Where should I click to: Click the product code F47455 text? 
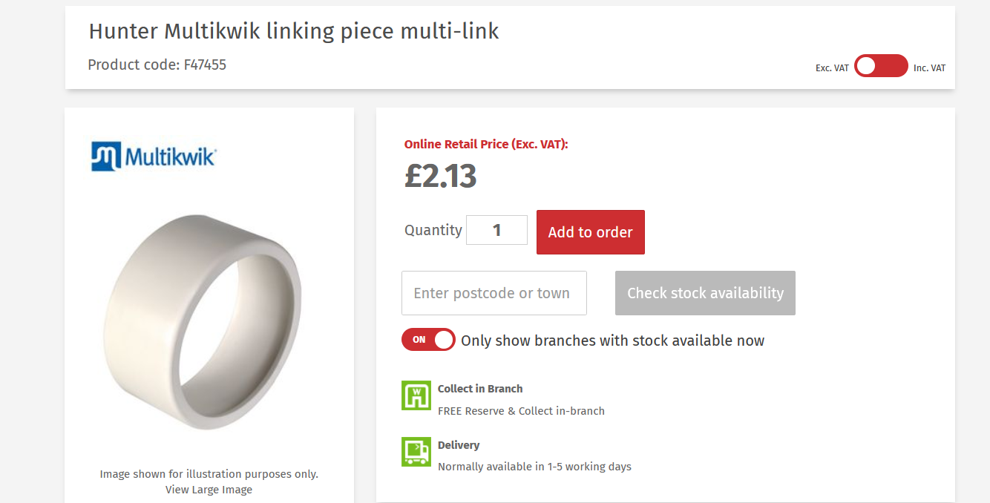[x=157, y=65]
